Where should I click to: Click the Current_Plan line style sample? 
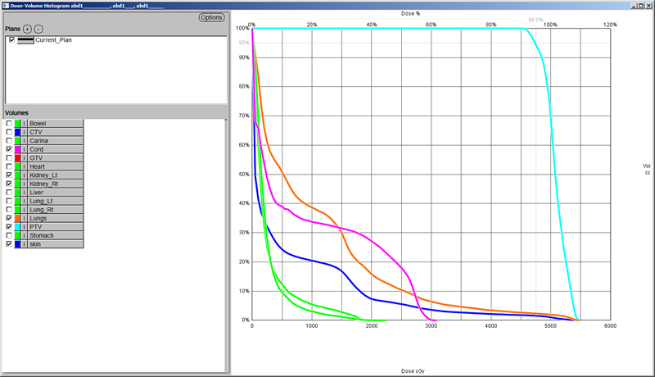[26, 39]
